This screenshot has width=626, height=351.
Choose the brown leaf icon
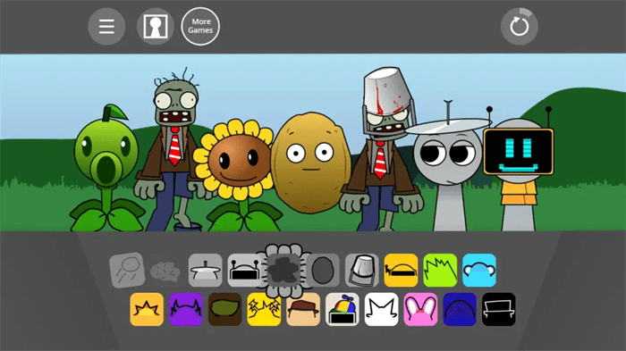tap(225, 309)
